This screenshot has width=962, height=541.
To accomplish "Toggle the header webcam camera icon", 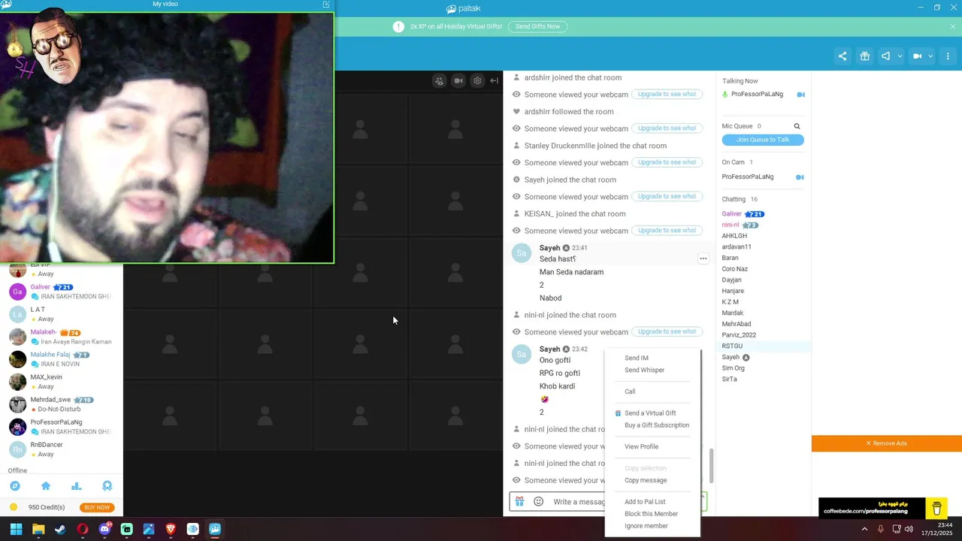I will [x=917, y=56].
